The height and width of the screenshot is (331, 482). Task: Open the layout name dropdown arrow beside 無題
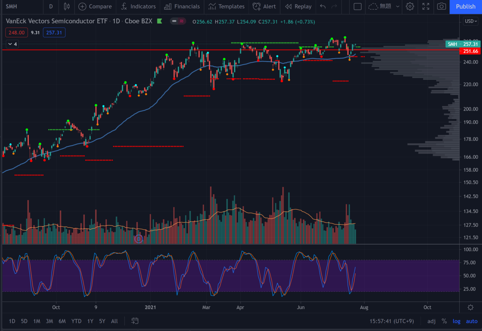point(398,6)
